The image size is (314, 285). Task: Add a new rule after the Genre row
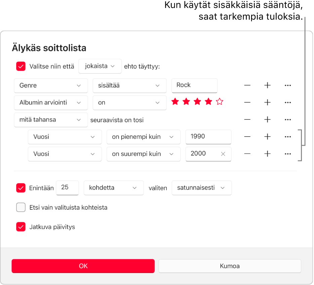[x=267, y=86]
